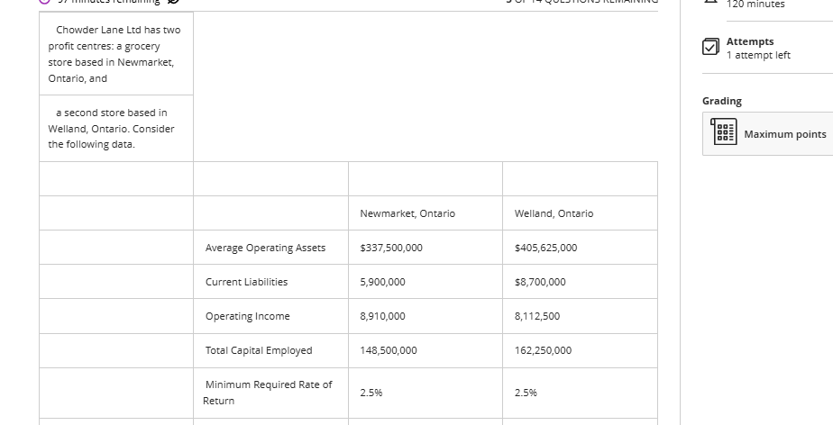Click the '$337,500,000' cell
Image resolution: width=833 pixels, height=425 pixels.
point(391,248)
